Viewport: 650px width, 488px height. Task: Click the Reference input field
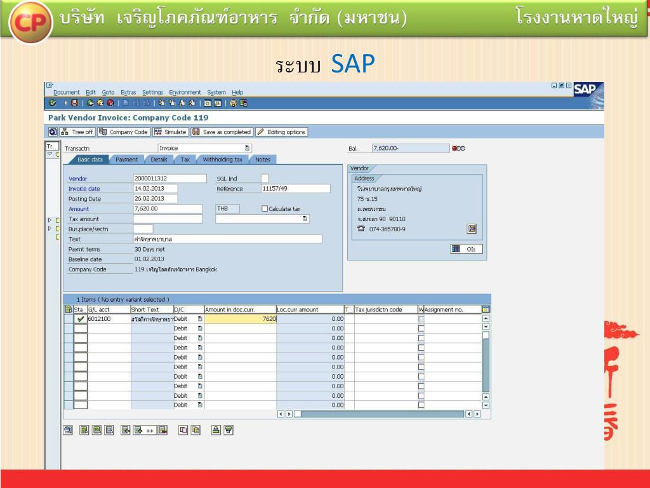296,188
